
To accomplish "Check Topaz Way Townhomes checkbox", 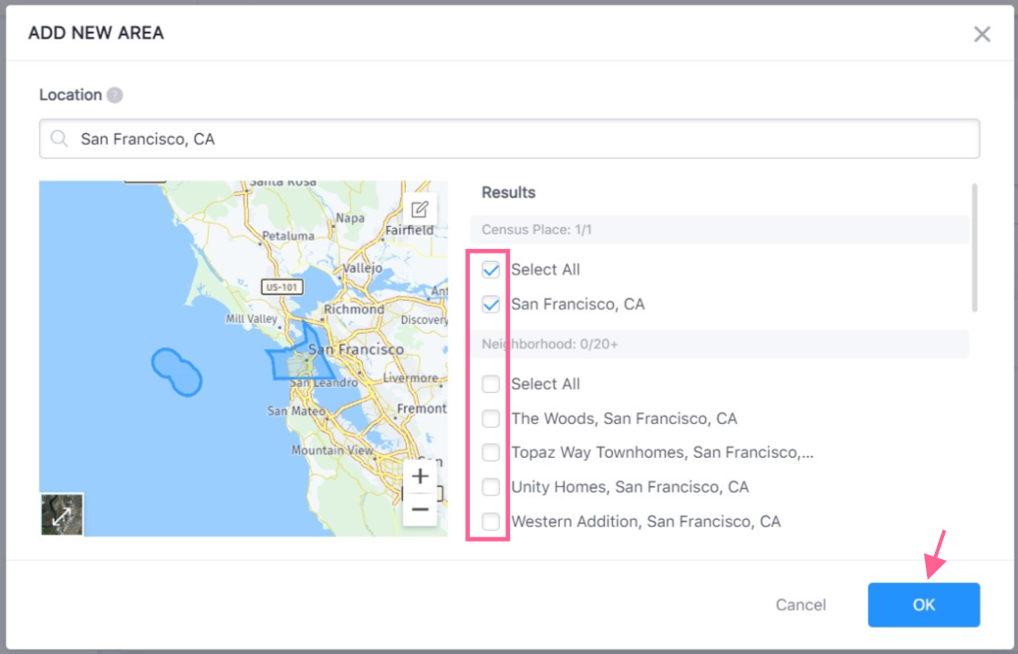I will pos(491,452).
